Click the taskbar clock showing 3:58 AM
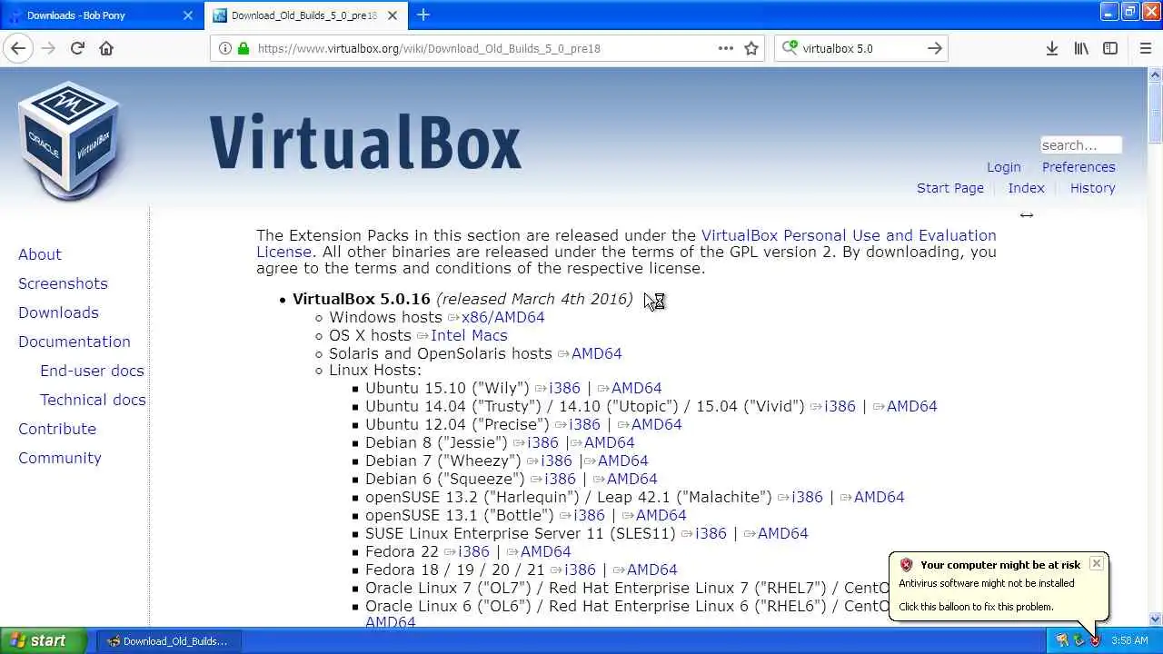This screenshot has width=1163, height=654. [x=1129, y=640]
